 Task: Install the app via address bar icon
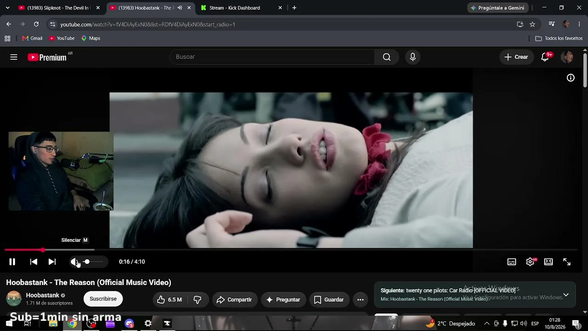coord(520,24)
